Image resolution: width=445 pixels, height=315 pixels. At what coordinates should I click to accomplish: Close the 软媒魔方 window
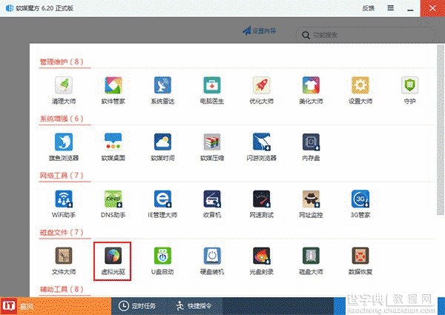pyautogui.click(x=432, y=8)
